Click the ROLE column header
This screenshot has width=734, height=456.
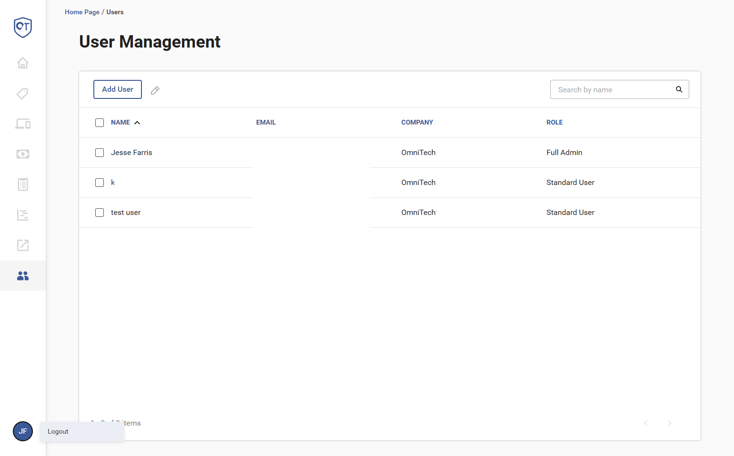[x=554, y=122]
